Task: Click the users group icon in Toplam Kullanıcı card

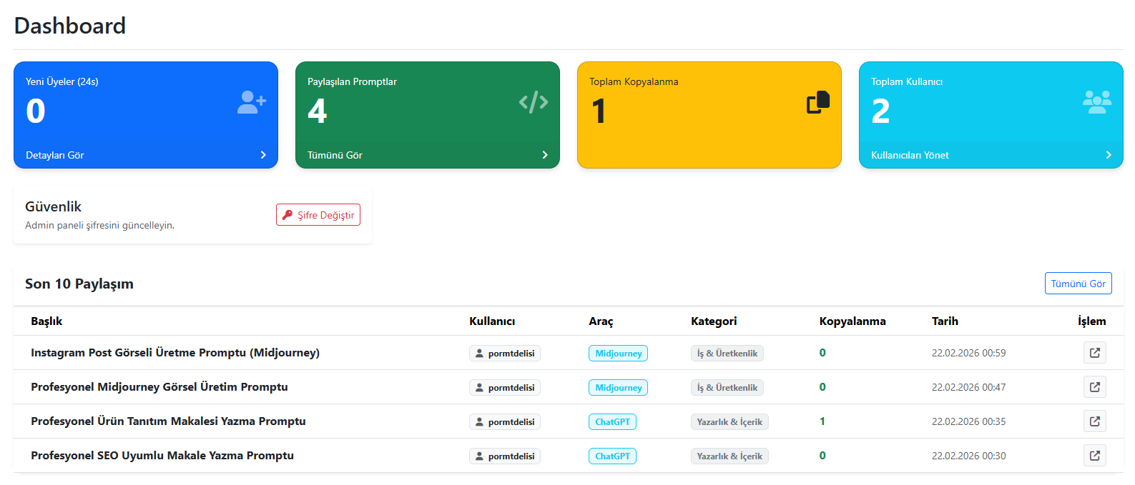Action: 1097,102
